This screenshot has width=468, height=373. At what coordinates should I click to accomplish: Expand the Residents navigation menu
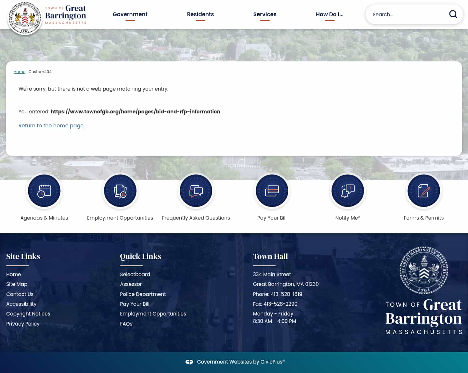click(200, 14)
